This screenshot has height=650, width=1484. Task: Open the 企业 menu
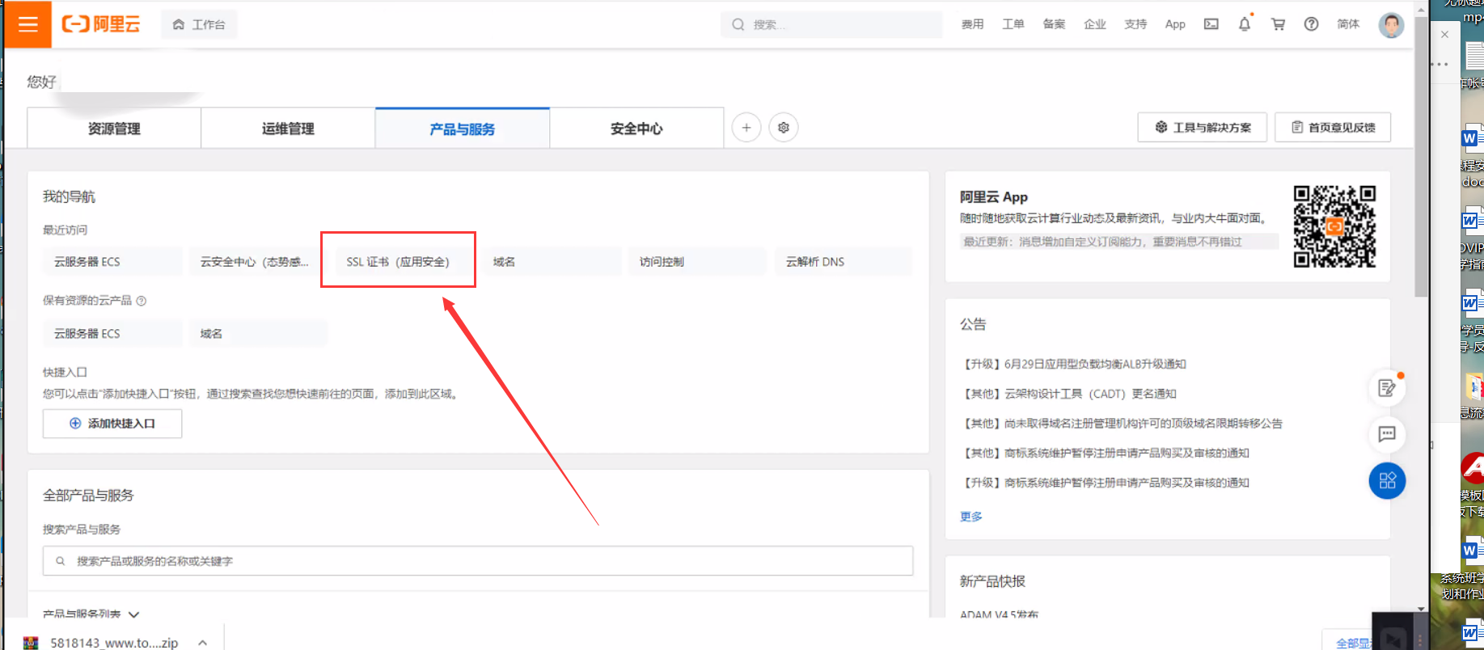pyautogui.click(x=1095, y=24)
